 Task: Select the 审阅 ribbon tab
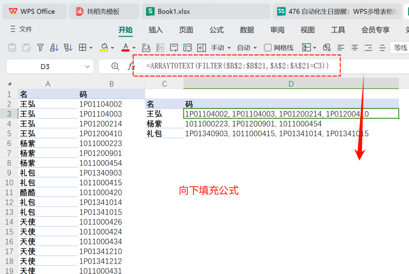277,30
